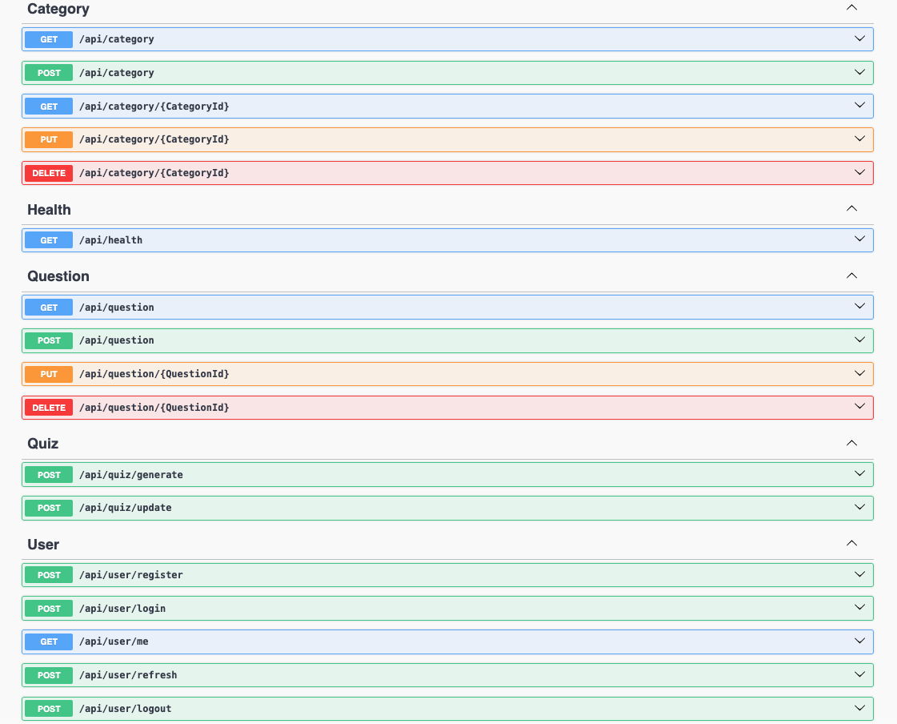Collapse the User section
Screen dimensions: 897x724
tap(851, 542)
